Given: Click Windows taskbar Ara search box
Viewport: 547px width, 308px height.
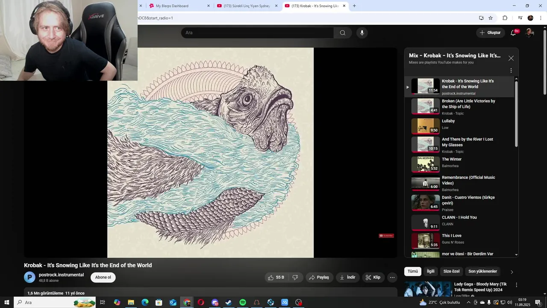Looking at the screenshot, I should coord(55,302).
